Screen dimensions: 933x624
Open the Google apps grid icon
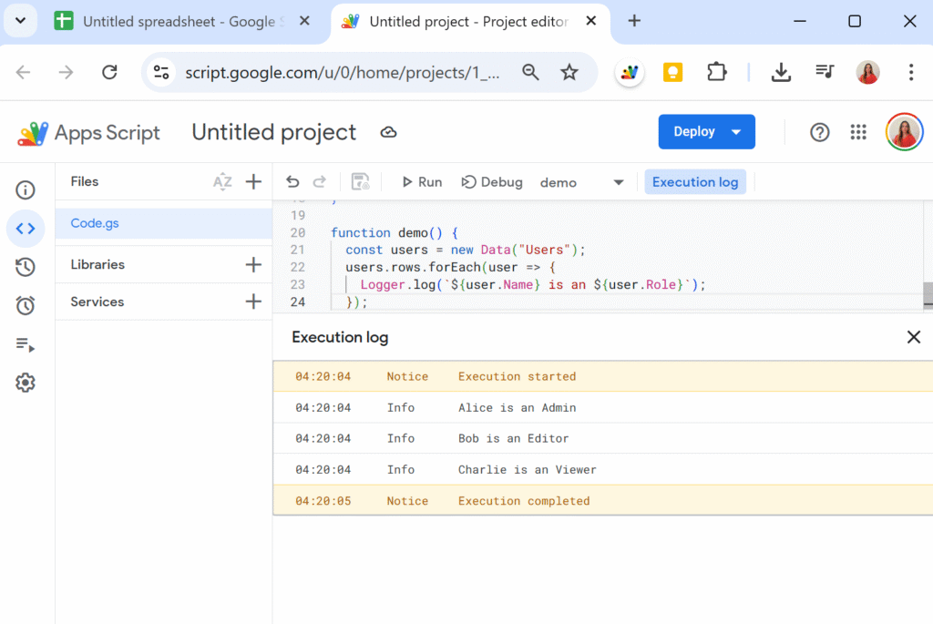858,133
